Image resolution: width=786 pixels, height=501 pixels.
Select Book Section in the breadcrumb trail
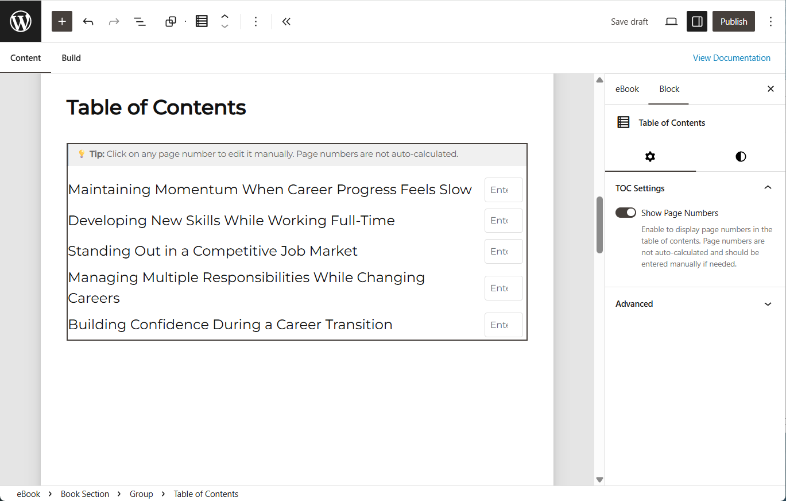point(85,494)
